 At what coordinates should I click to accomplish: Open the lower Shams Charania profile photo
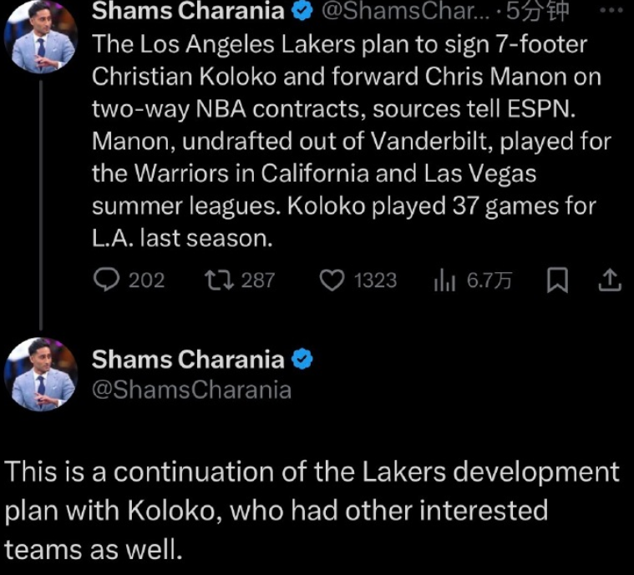[x=41, y=374]
